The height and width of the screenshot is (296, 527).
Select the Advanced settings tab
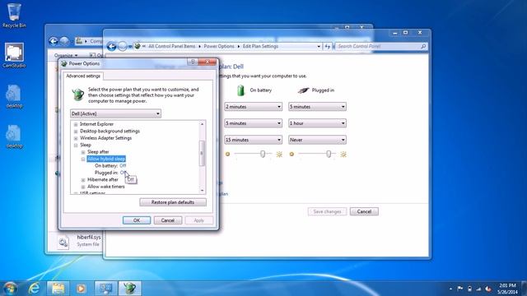click(83, 76)
